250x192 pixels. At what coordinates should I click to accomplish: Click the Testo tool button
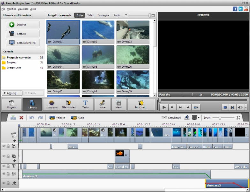pos(85,104)
